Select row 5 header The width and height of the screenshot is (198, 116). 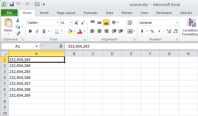pos(5,83)
